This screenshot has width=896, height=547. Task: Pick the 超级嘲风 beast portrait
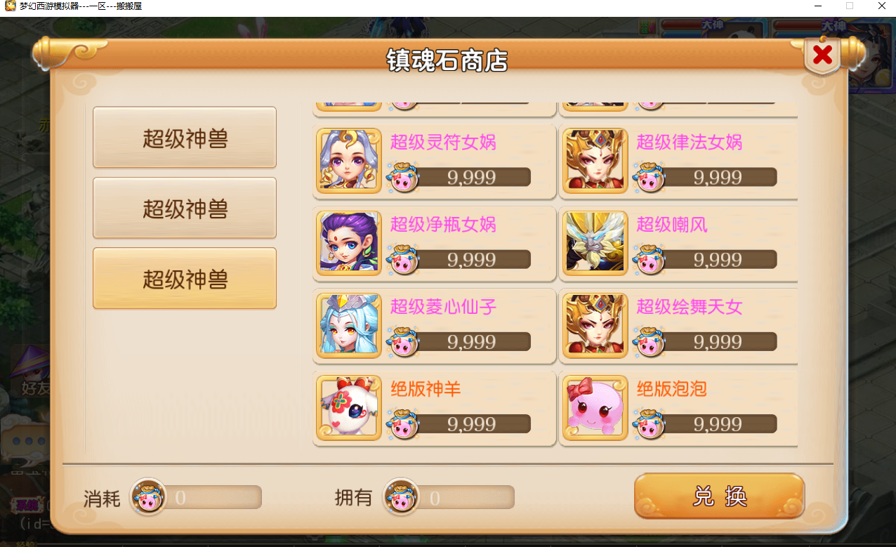[595, 243]
